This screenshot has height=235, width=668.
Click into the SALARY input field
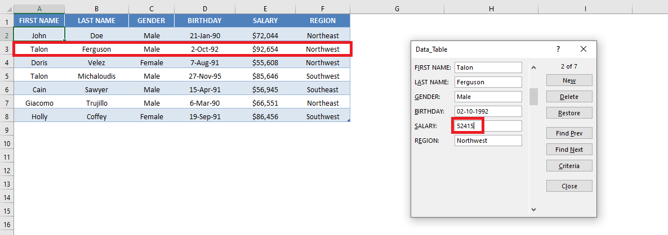tap(488, 126)
